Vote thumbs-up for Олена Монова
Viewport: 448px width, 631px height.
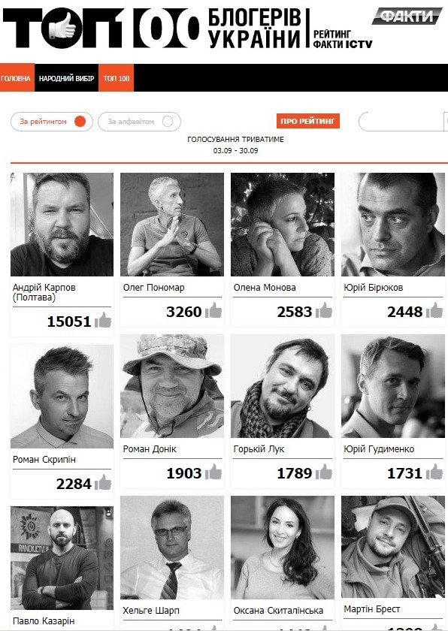pos(324,311)
